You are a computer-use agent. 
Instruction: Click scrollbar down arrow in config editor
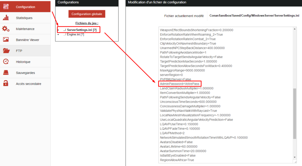(294, 157)
